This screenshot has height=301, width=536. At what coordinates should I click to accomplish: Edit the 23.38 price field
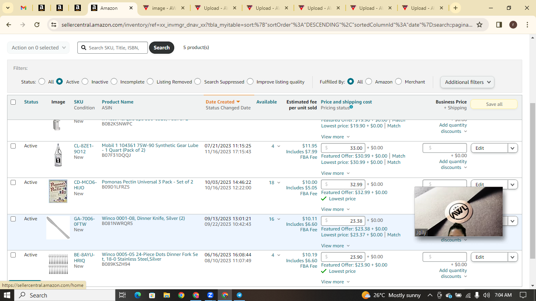click(x=343, y=220)
